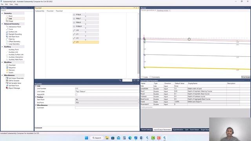Image resolution: width=251 pixels, height=141 pixels.
Task: Open the View menu
Action: coord(11,4)
